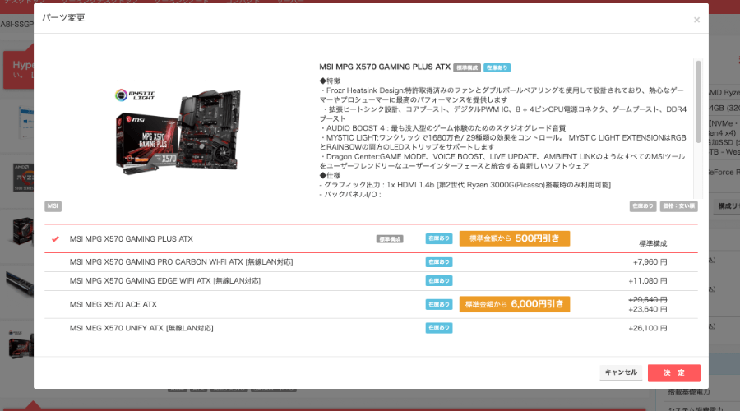Select MSI MPG X570 GAMING PLUS ATX row
This screenshot has width=740, height=411.
(371, 239)
